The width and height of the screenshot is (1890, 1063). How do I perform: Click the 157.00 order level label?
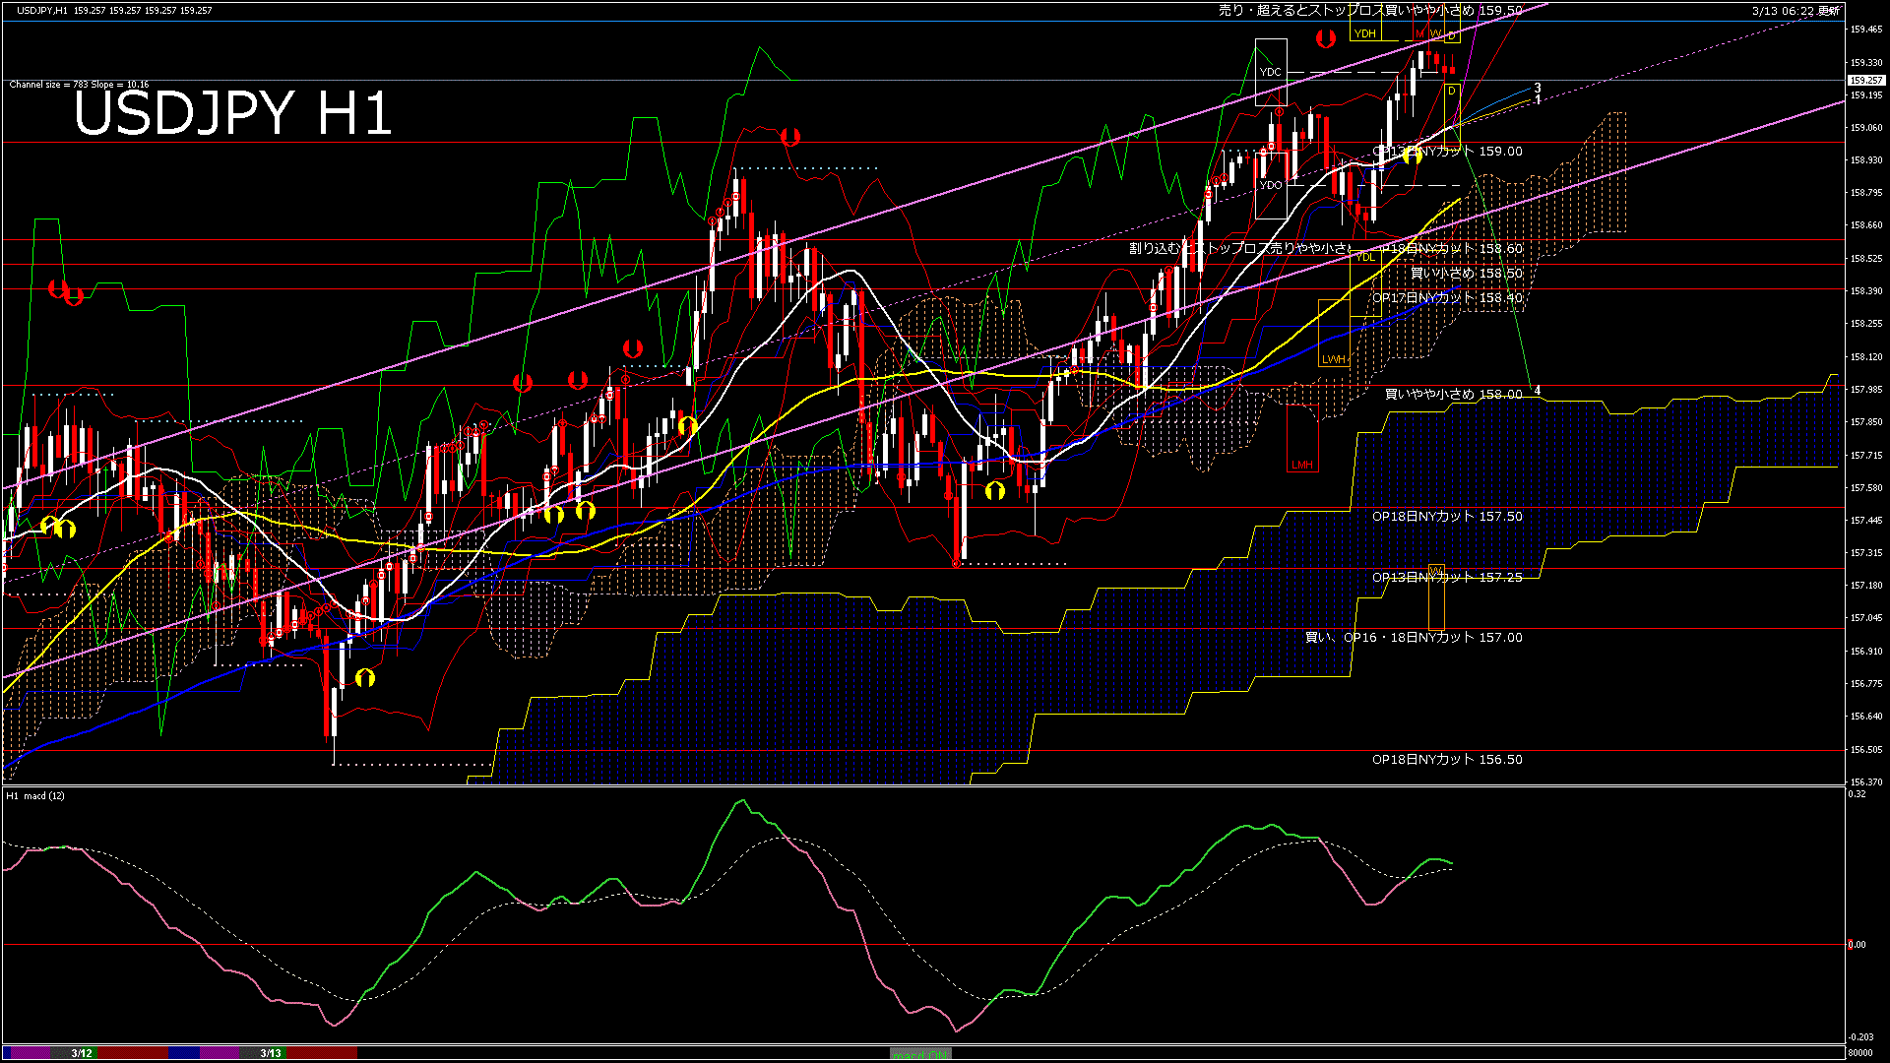pos(1414,638)
